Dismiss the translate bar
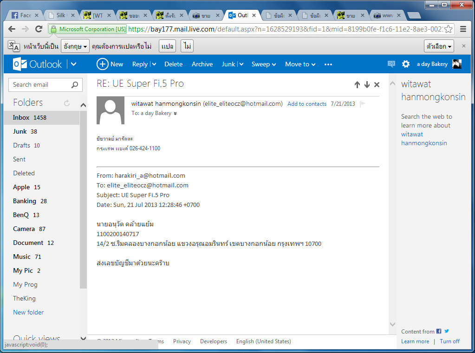Screen dimensions: 475x353 pos(463,46)
